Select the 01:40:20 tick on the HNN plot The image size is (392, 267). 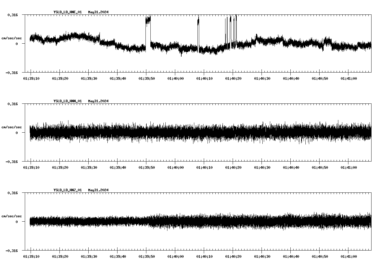tap(233, 167)
